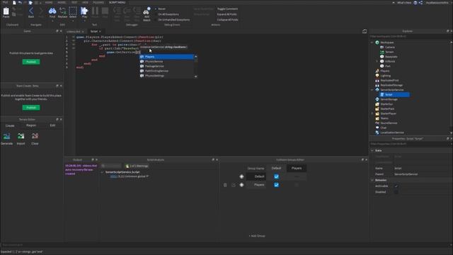The height and width of the screenshot is (255, 453).
Task: Choose PhysicsService in autocomplete list
Action: [x=166, y=62]
